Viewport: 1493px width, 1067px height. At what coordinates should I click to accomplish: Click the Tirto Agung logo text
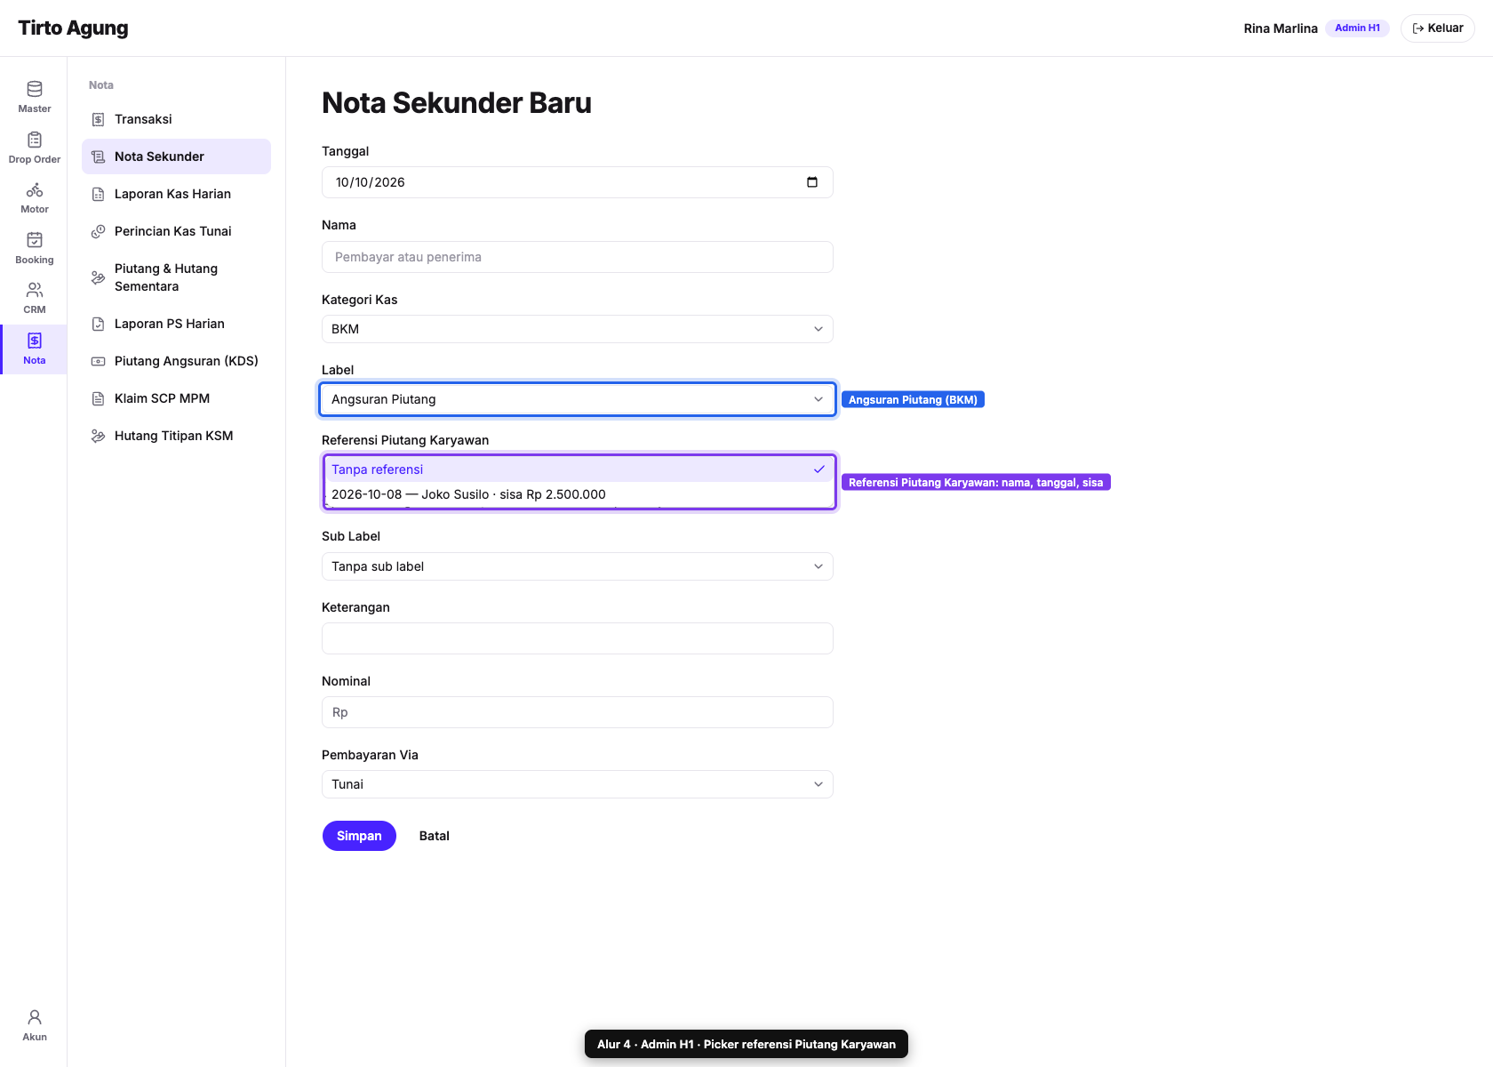pyautogui.click(x=73, y=28)
